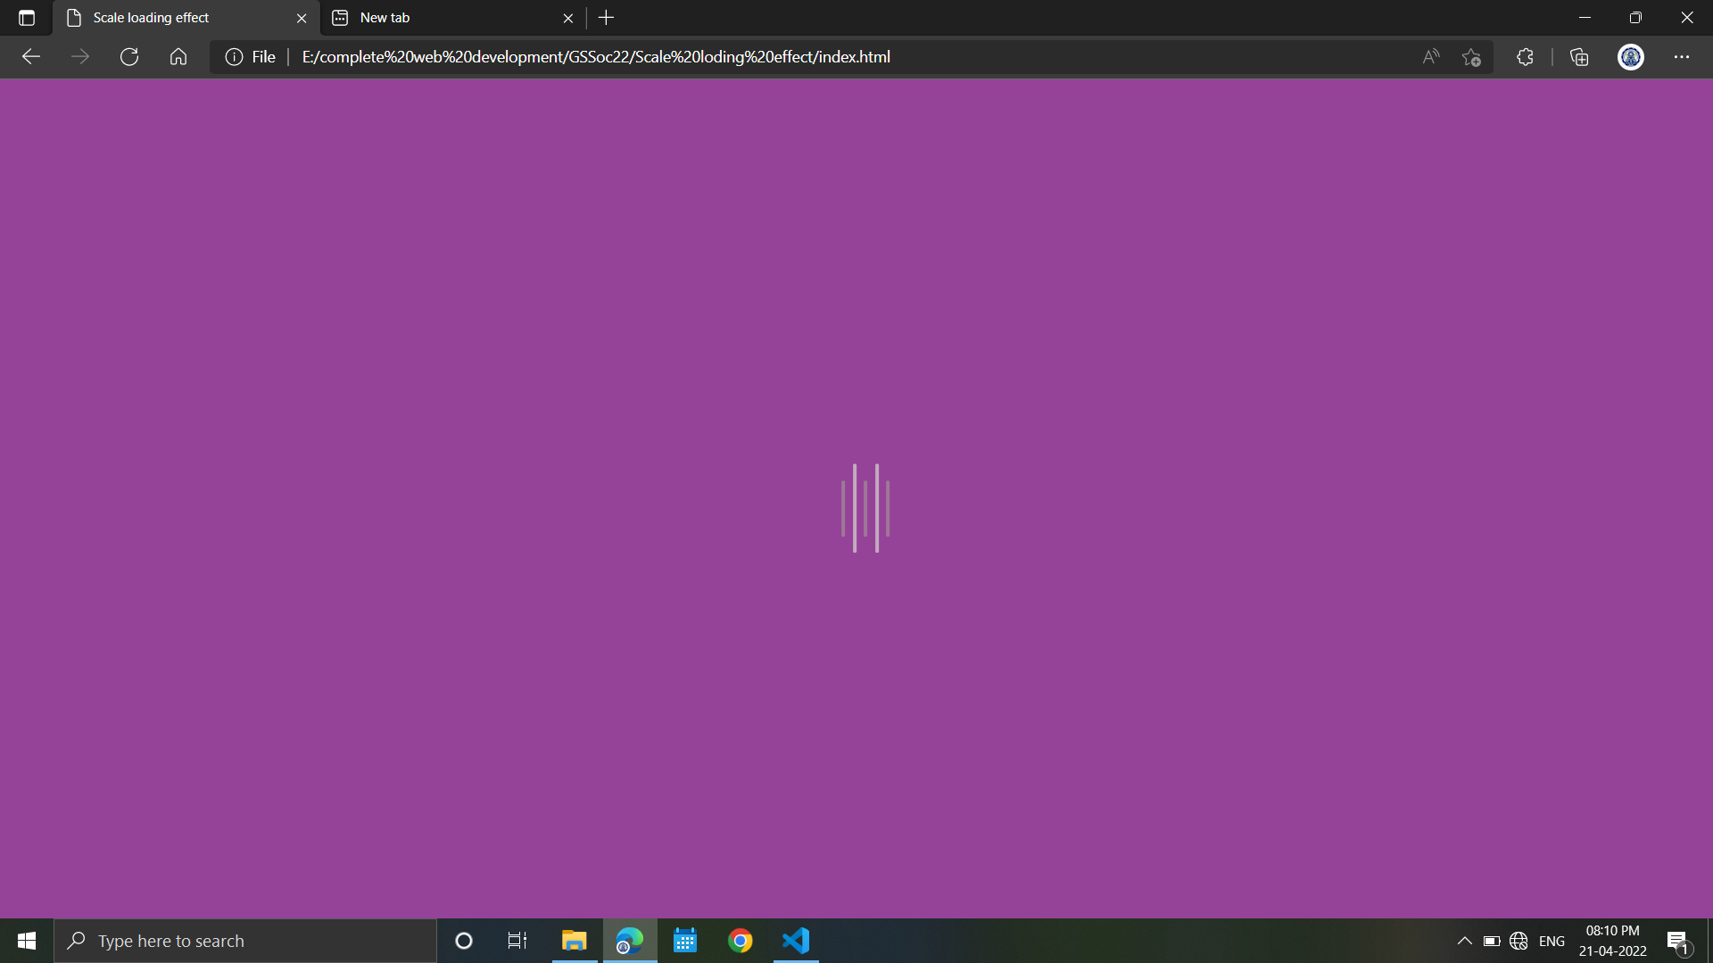1713x963 pixels.
Task: Open the Settings and more ellipsis menu
Action: [1682, 56]
